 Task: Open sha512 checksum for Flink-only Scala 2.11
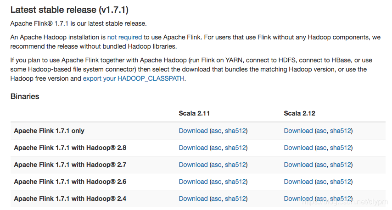tap(235, 131)
